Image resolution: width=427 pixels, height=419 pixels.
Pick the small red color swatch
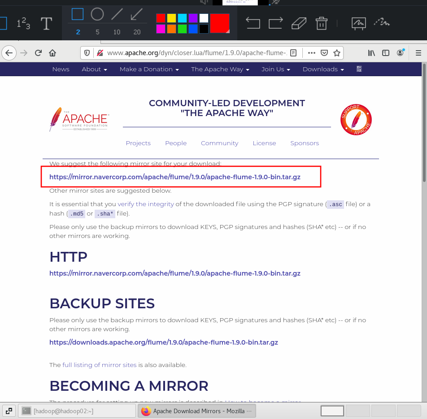coord(161,18)
